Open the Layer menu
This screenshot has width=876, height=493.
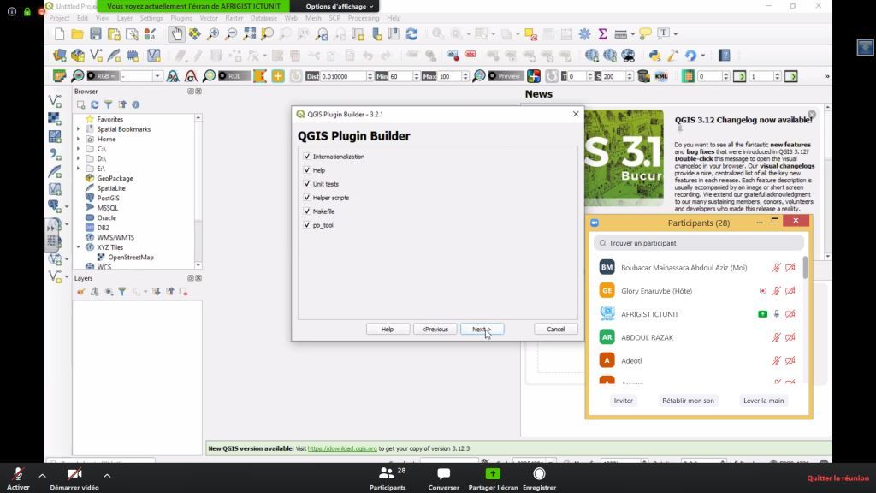tap(125, 18)
